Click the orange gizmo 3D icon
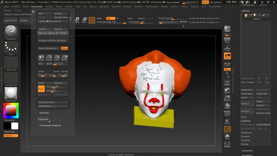277x156 pixels. click(92, 20)
